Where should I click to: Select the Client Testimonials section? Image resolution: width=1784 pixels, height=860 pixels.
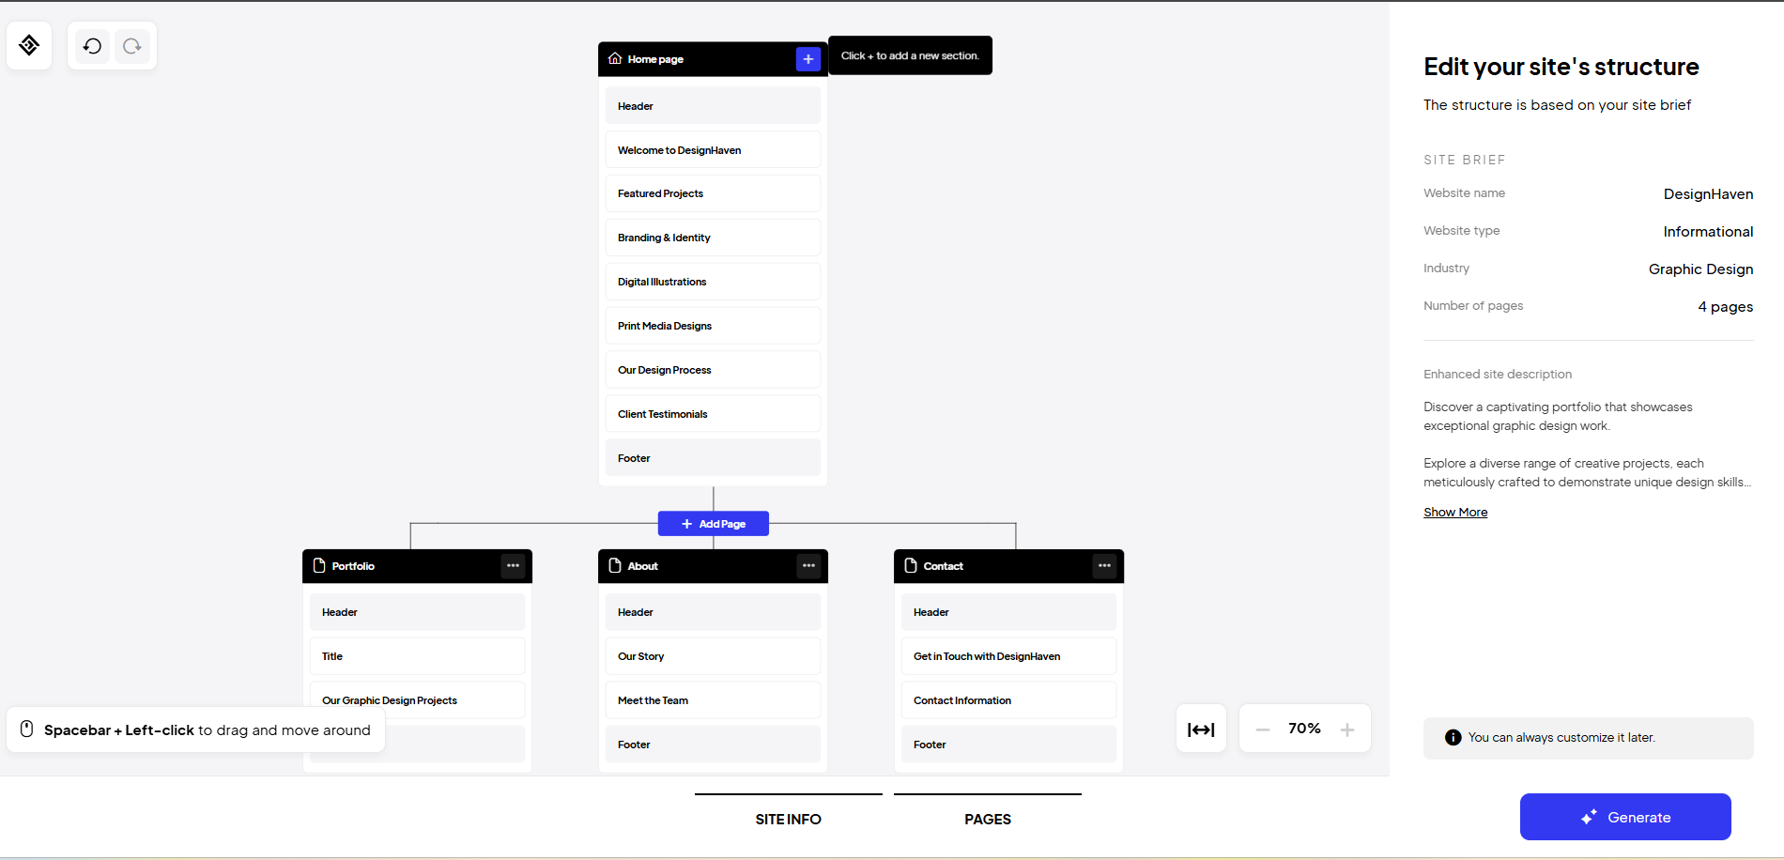[713, 414]
